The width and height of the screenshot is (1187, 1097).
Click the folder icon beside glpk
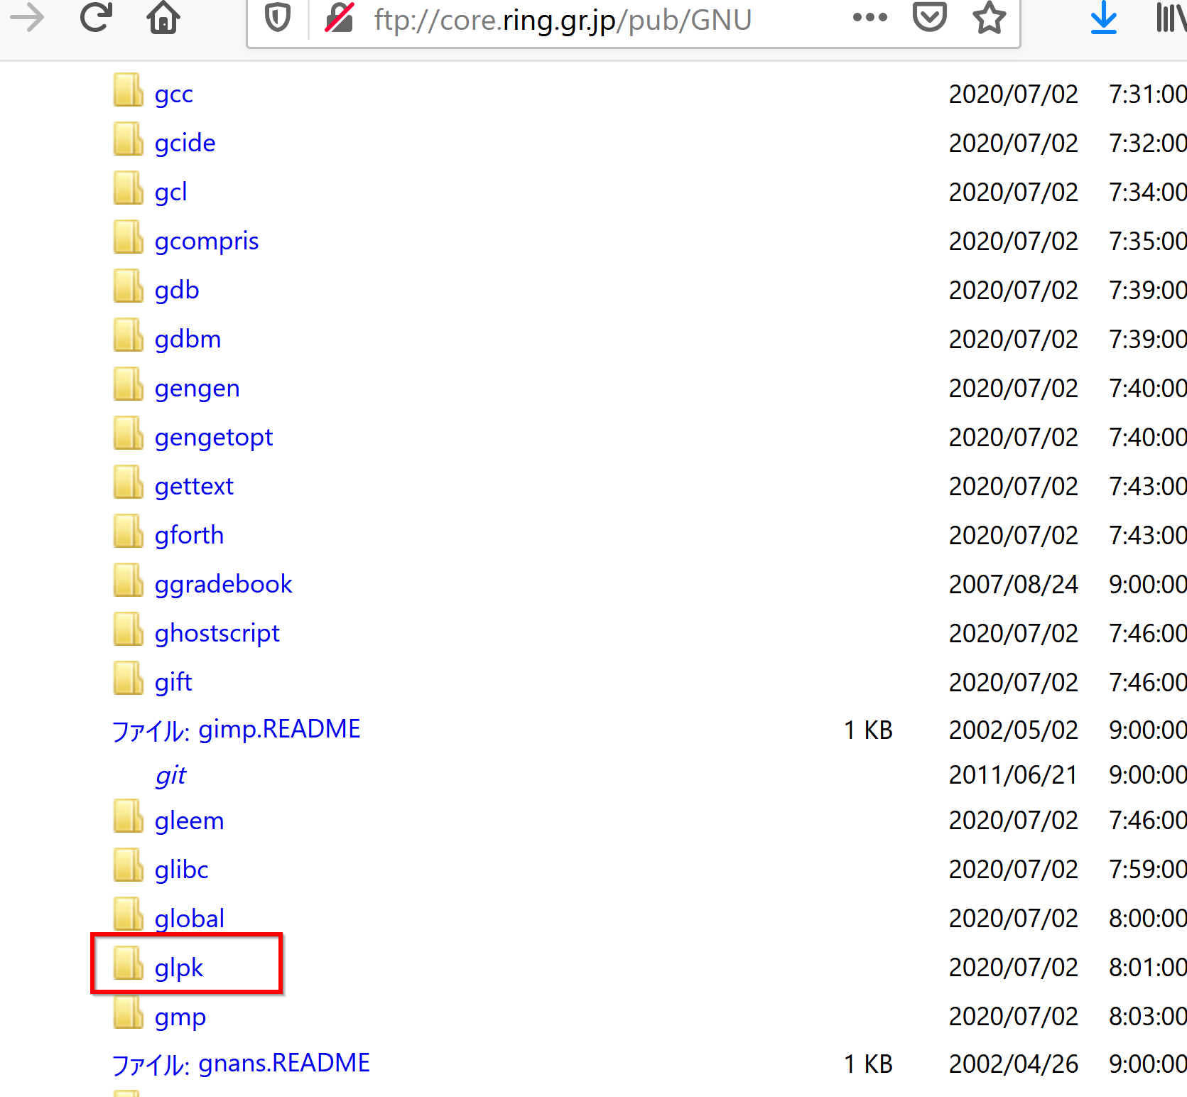pos(129,964)
